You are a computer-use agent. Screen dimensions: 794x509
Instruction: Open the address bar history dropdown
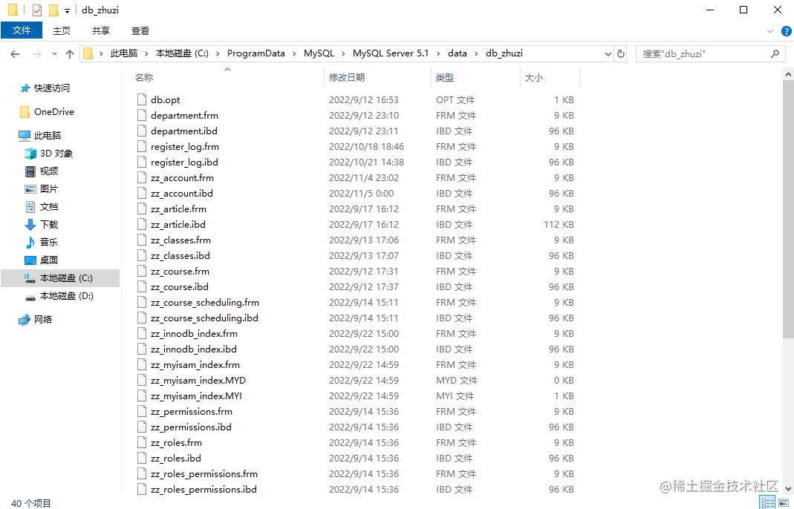tap(608, 53)
